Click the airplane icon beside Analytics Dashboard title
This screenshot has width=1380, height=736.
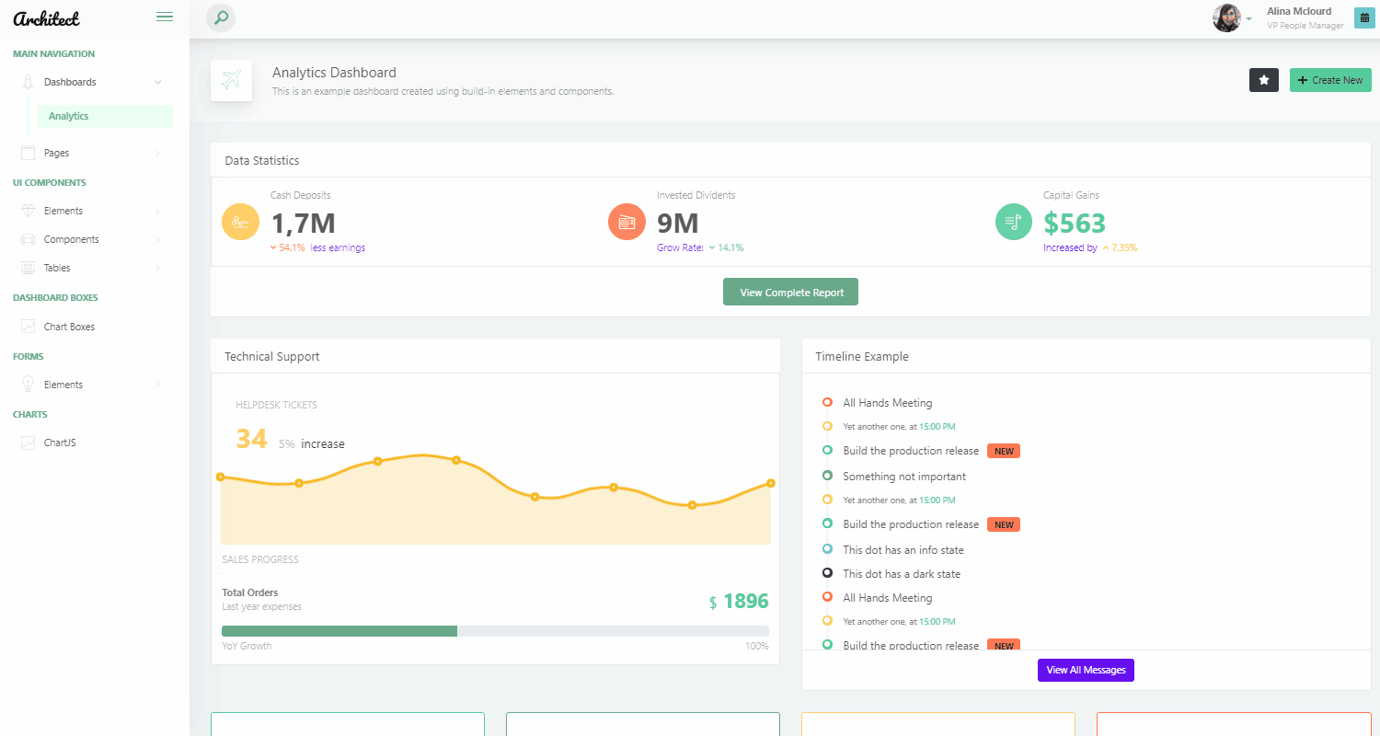[x=231, y=80]
